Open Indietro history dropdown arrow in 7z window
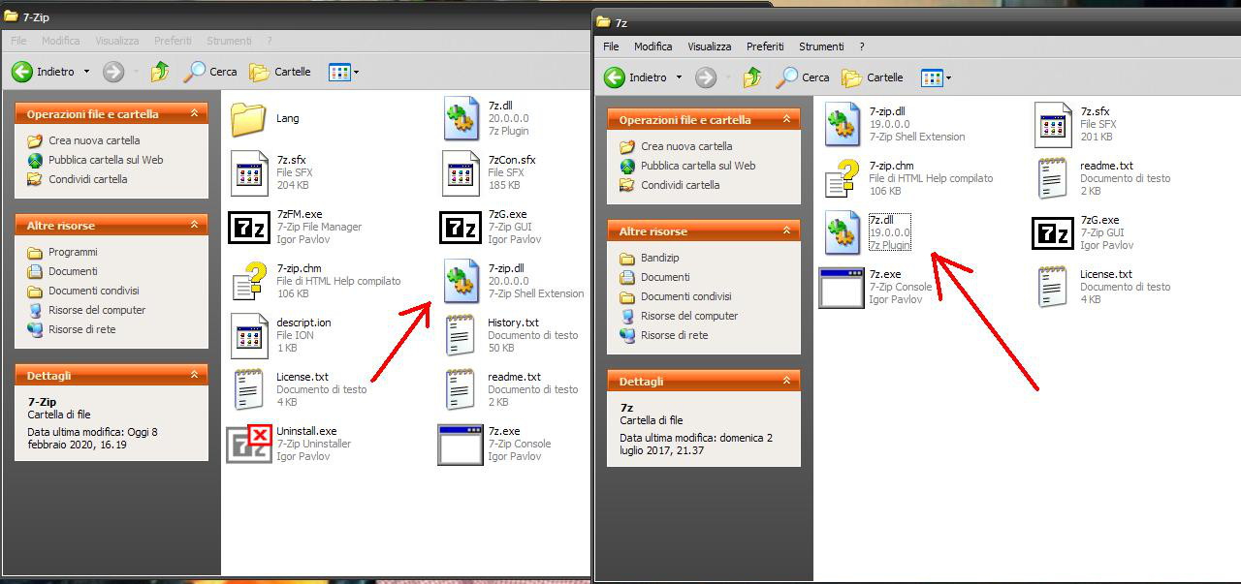This screenshot has height=584, width=1241. (679, 77)
